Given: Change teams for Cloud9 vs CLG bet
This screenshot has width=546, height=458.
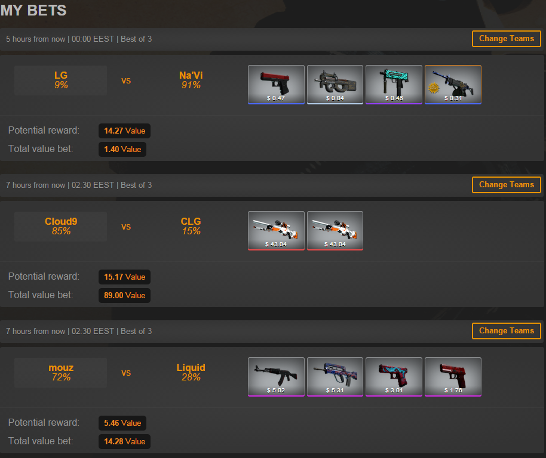Looking at the screenshot, I should click(507, 185).
